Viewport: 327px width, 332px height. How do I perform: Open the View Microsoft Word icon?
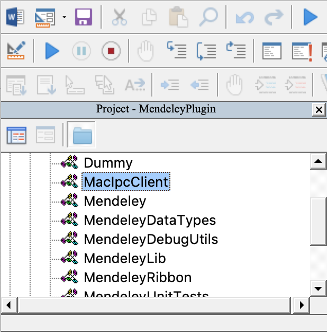pyautogui.click(x=15, y=17)
